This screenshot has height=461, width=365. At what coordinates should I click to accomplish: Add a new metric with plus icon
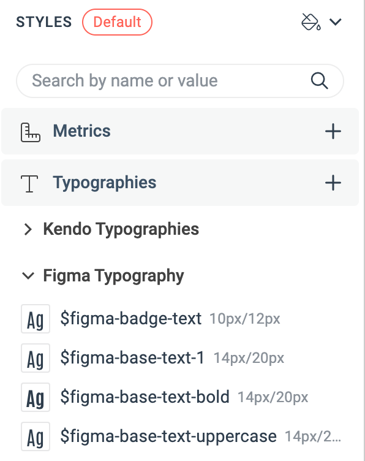point(333,131)
